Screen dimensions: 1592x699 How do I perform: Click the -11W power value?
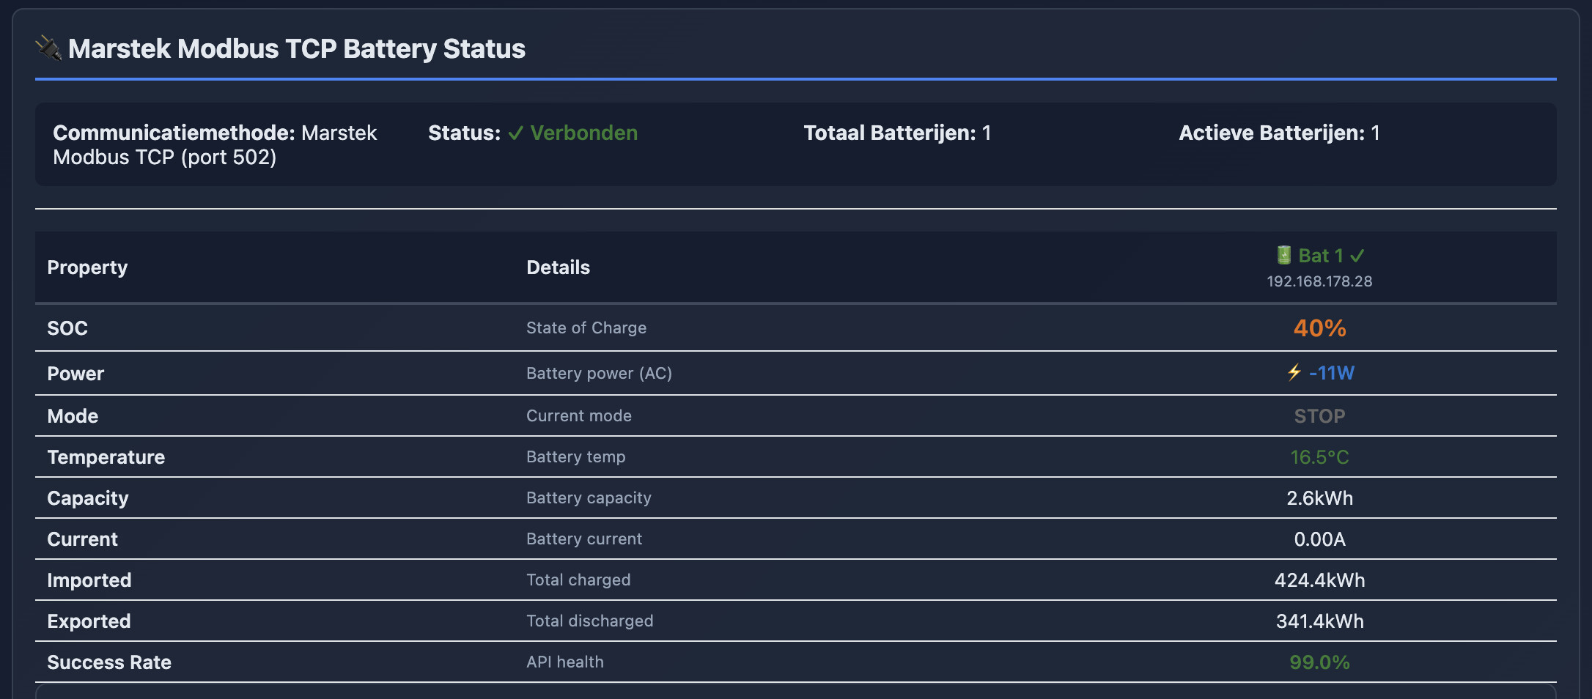(1331, 373)
